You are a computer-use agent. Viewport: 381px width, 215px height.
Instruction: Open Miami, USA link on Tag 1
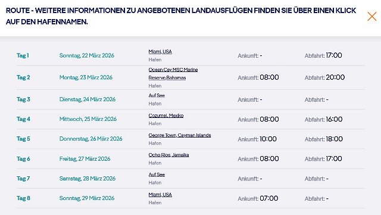(160, 52)
